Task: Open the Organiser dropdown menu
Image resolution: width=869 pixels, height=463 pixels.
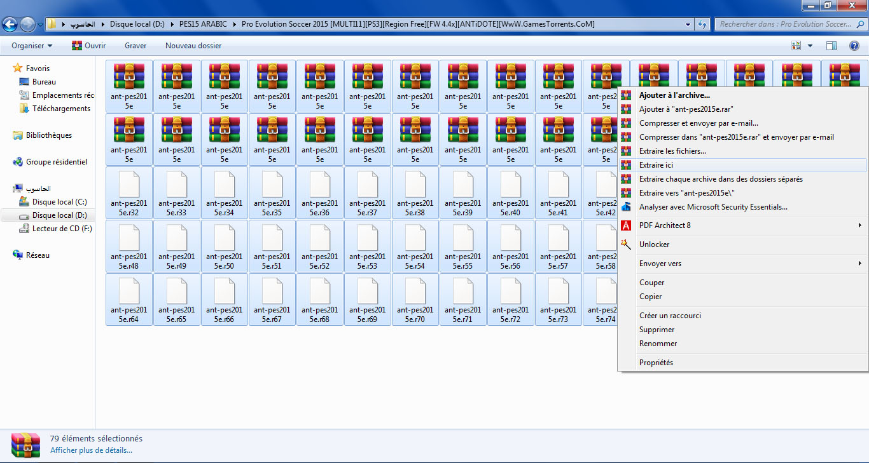Action: click(x=32, y=46)
